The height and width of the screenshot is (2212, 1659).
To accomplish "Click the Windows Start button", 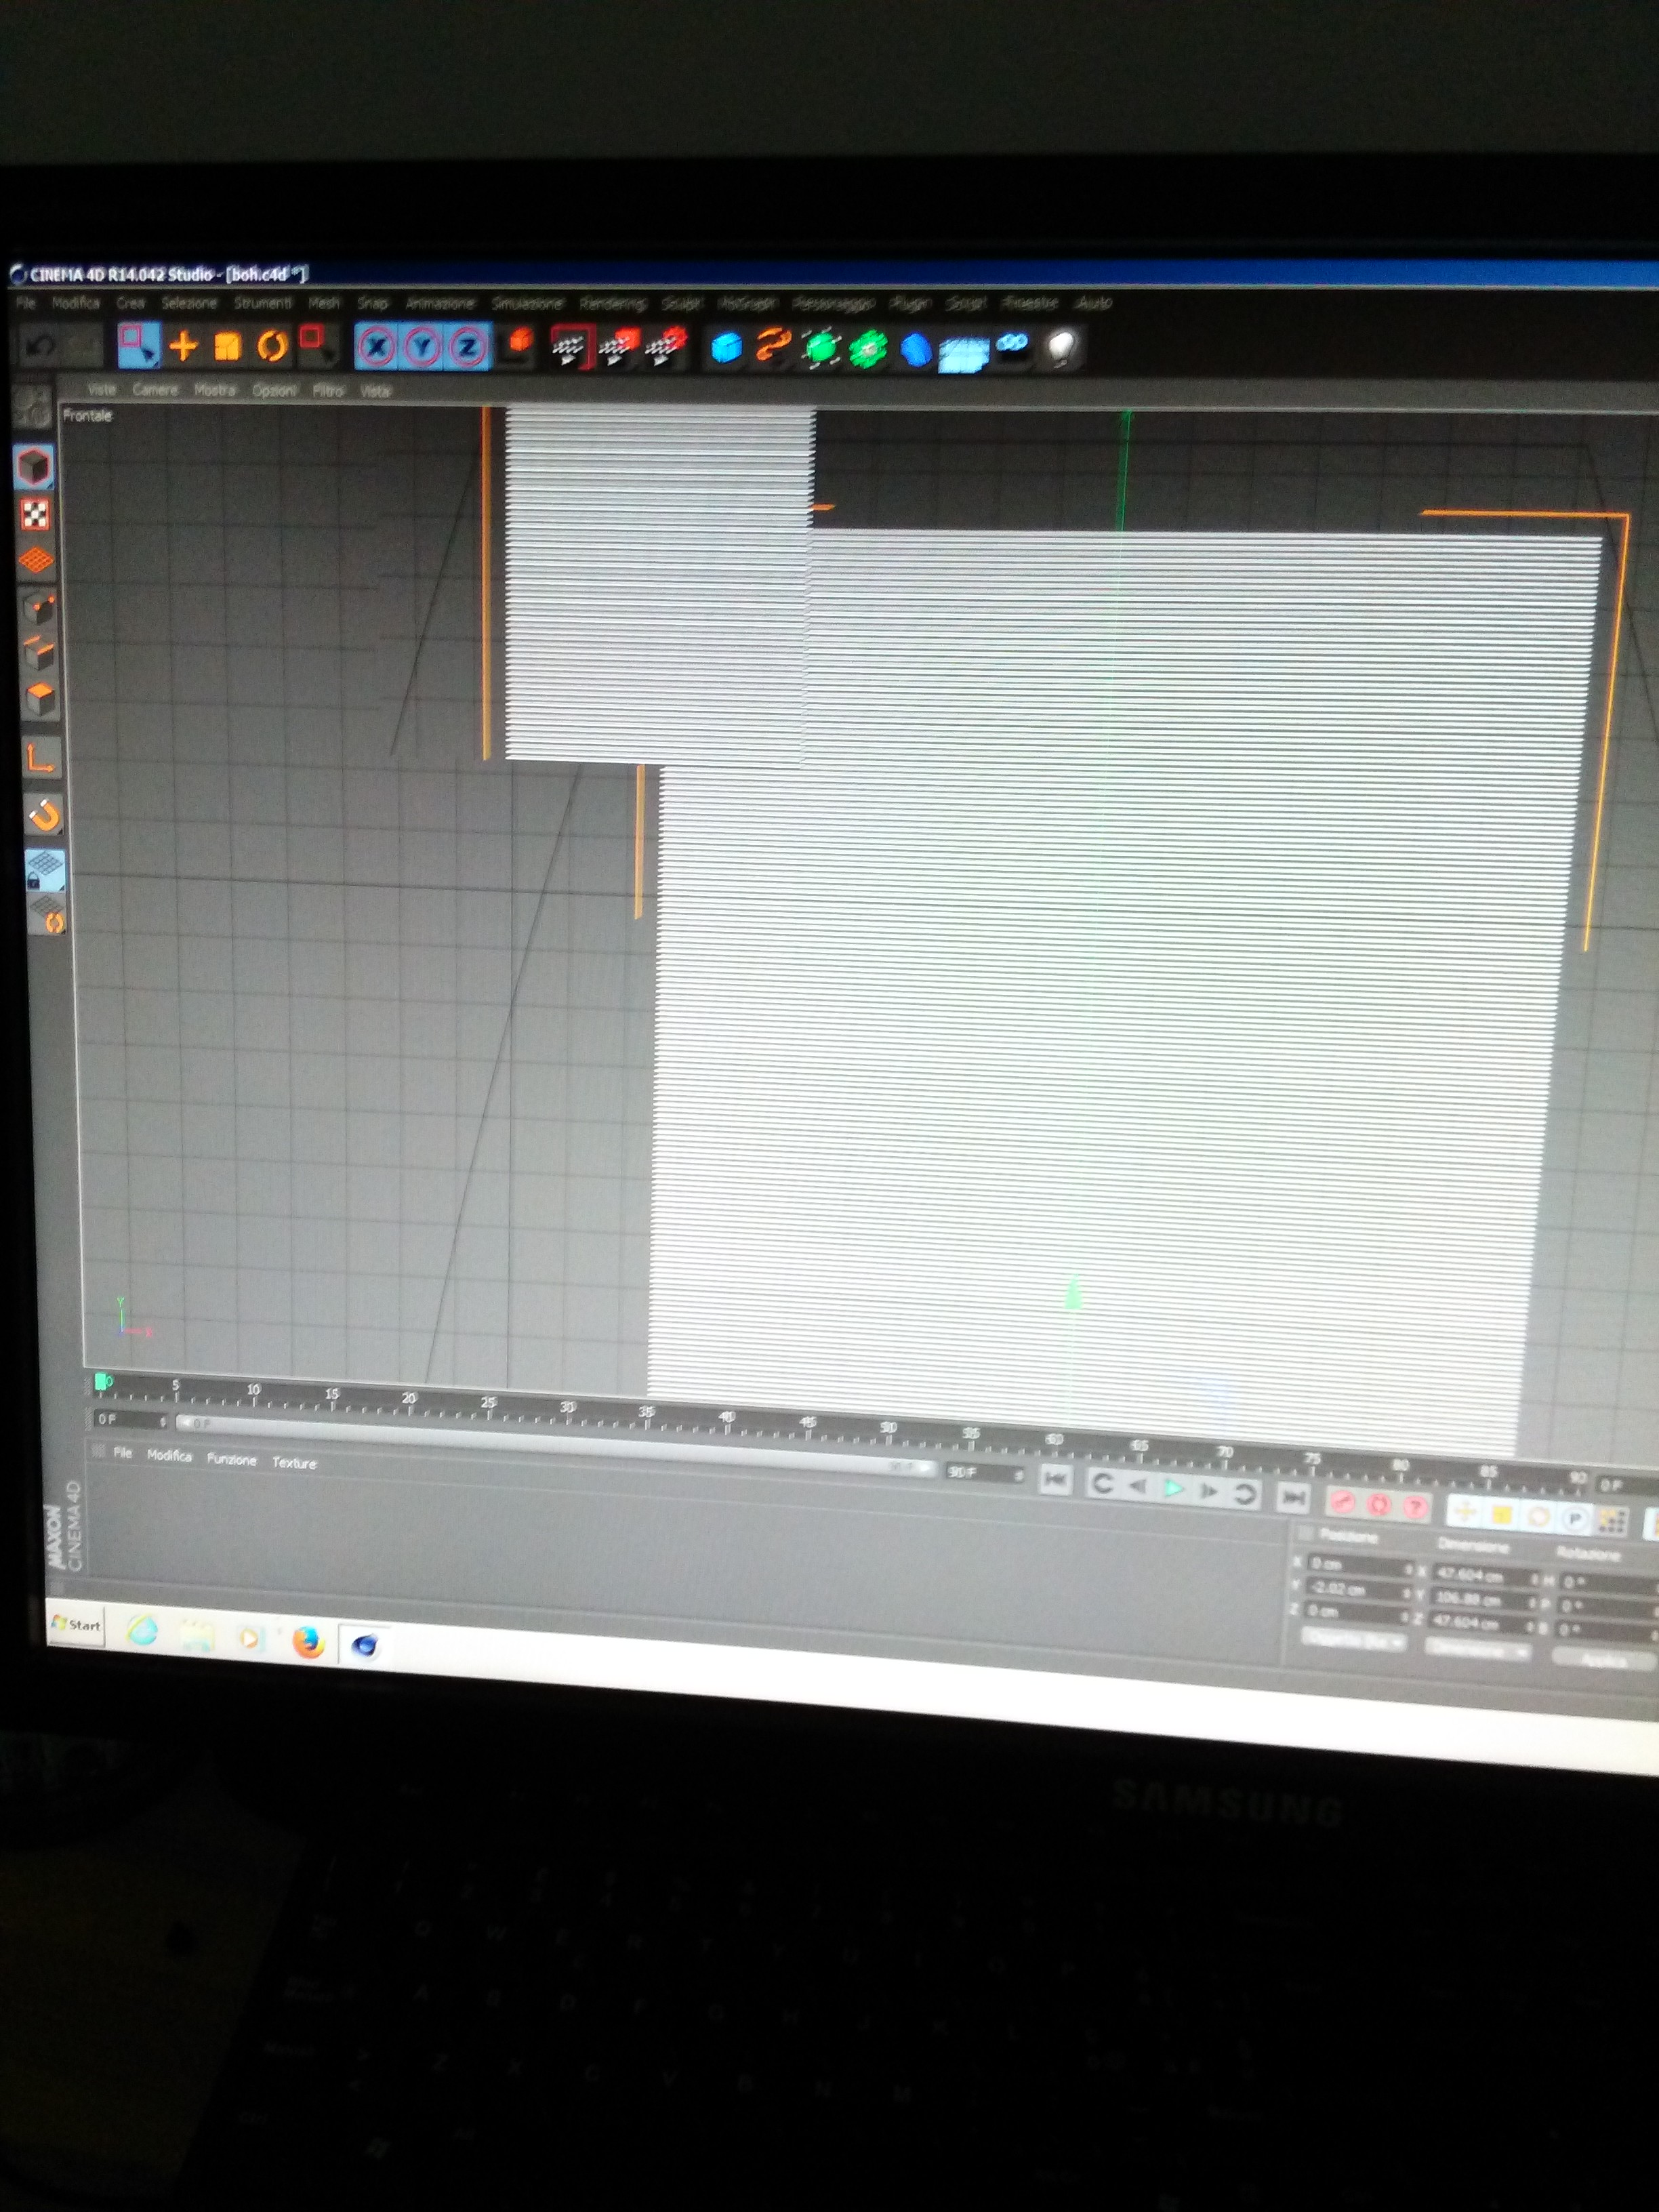I will tap(77, 1625).
